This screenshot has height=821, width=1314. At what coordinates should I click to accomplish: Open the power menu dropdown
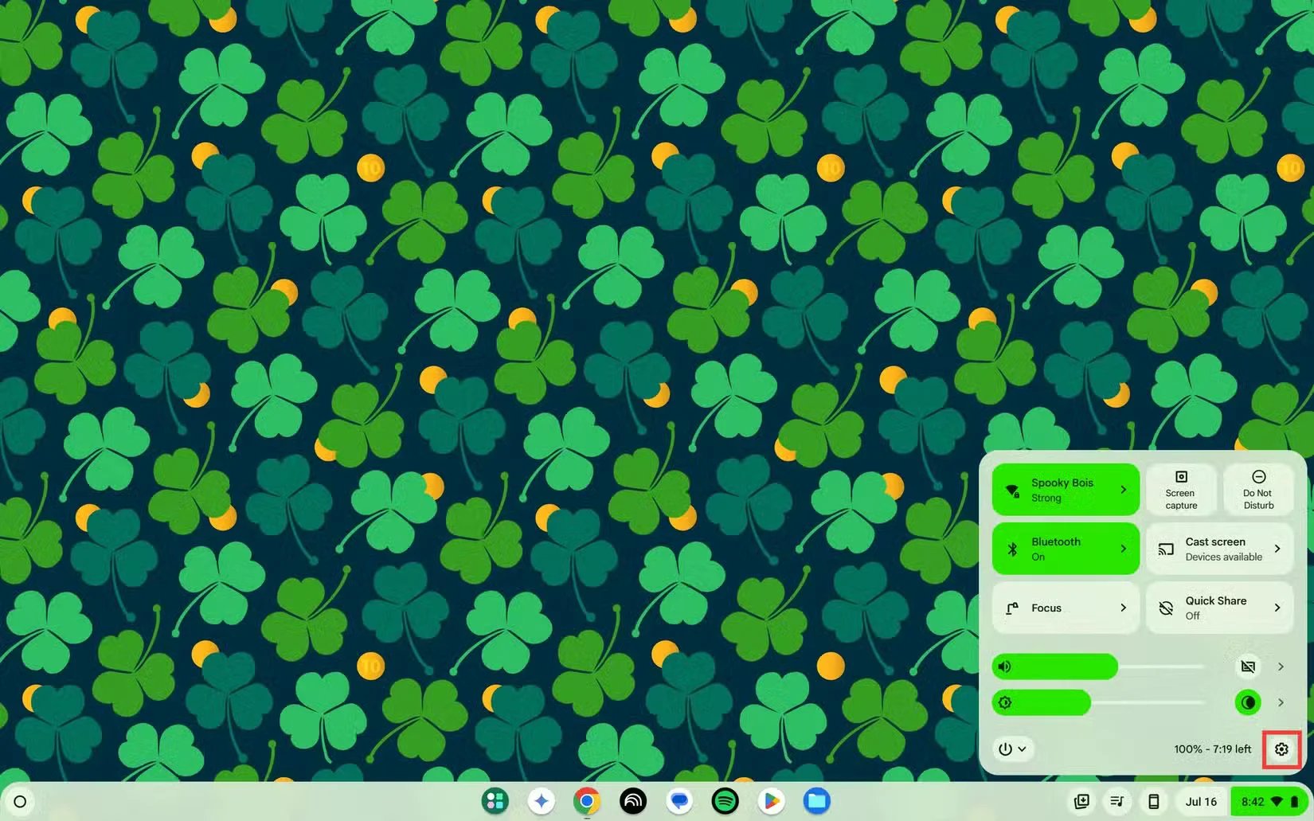[x=1012, y=749]
